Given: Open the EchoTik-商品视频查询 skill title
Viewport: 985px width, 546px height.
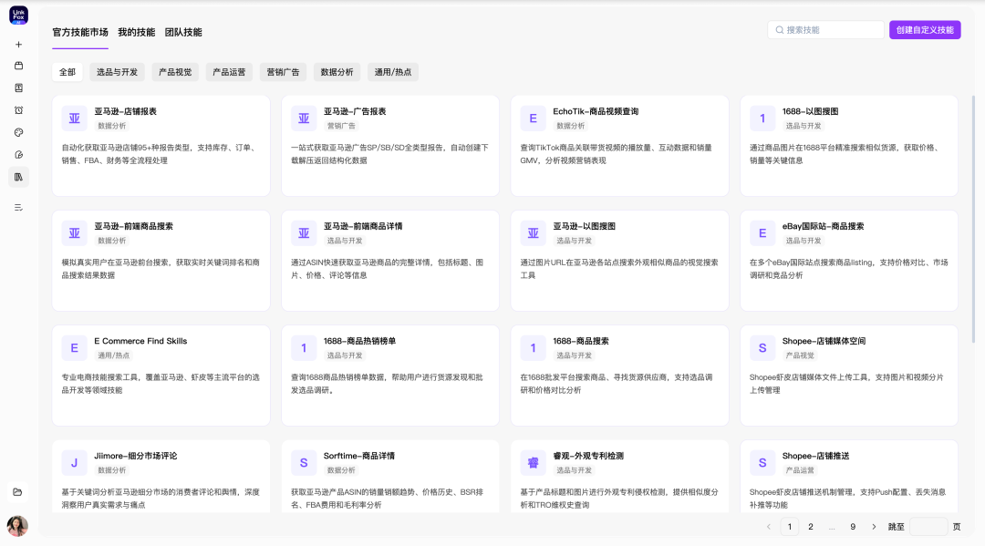Looking at the screenshot, I should tap(596, 111).
